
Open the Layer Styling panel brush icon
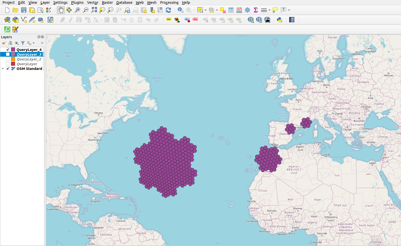click(x=4, y=43)
